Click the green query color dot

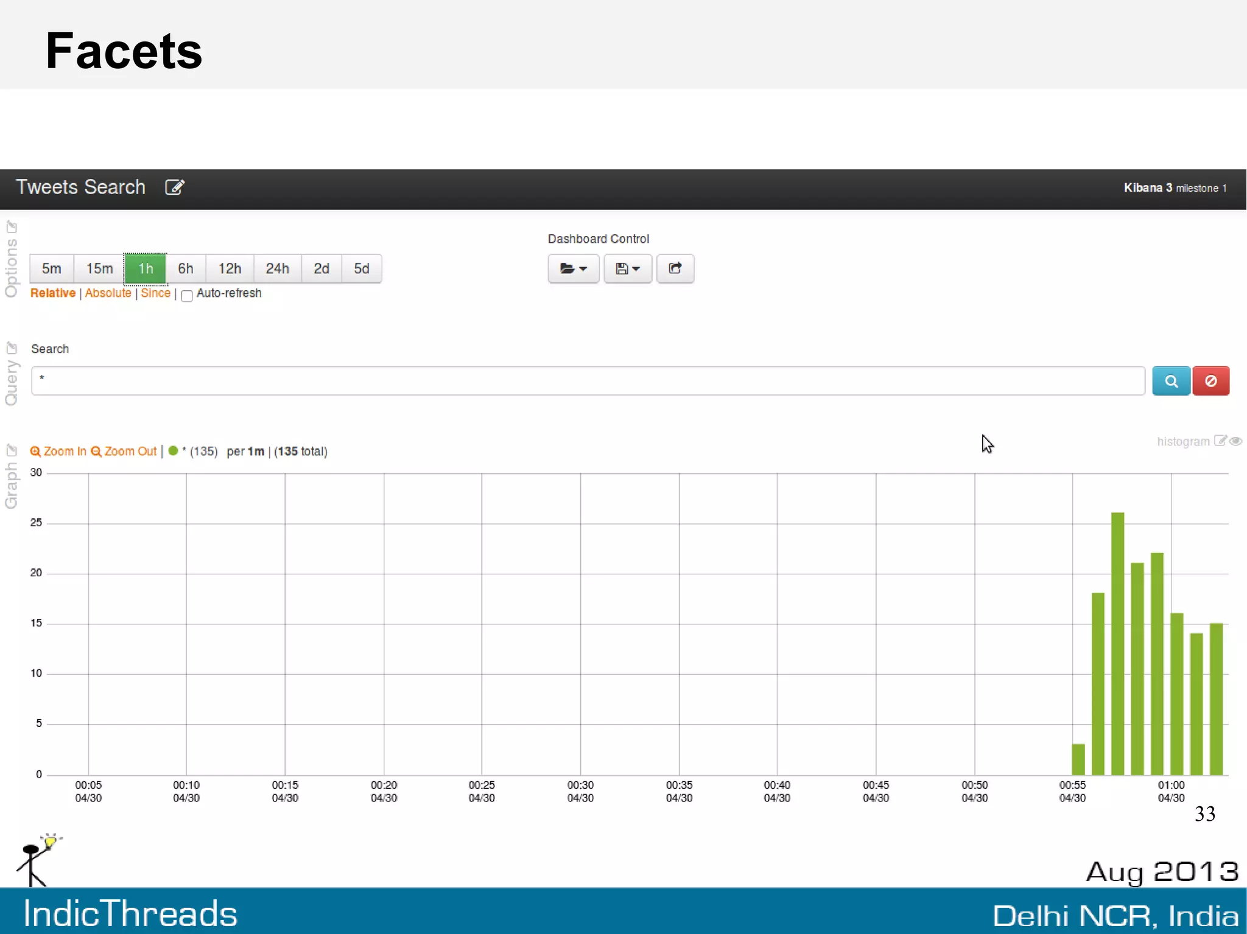[174, 451]
